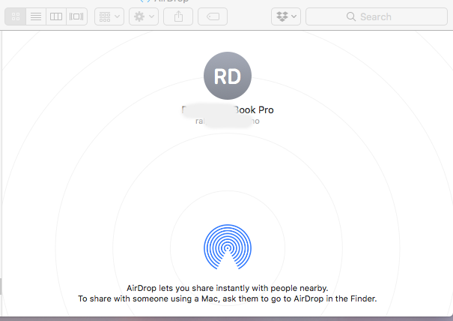Switch Finder to Cover Flow view
Viewport: 453px width, 321px height.
coord(76,16)
